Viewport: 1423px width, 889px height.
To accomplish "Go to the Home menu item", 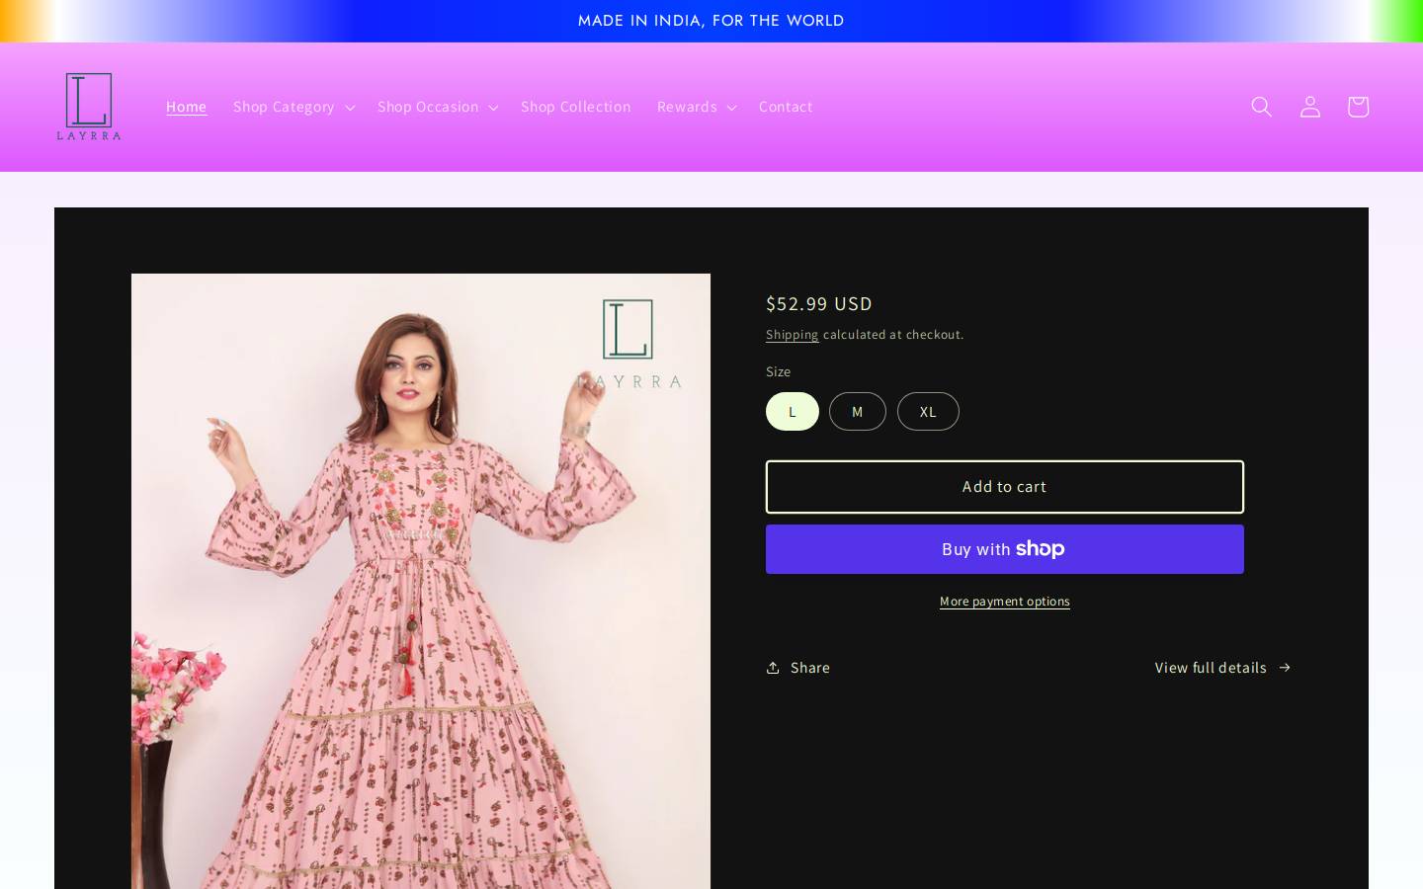I will (187, 107).
